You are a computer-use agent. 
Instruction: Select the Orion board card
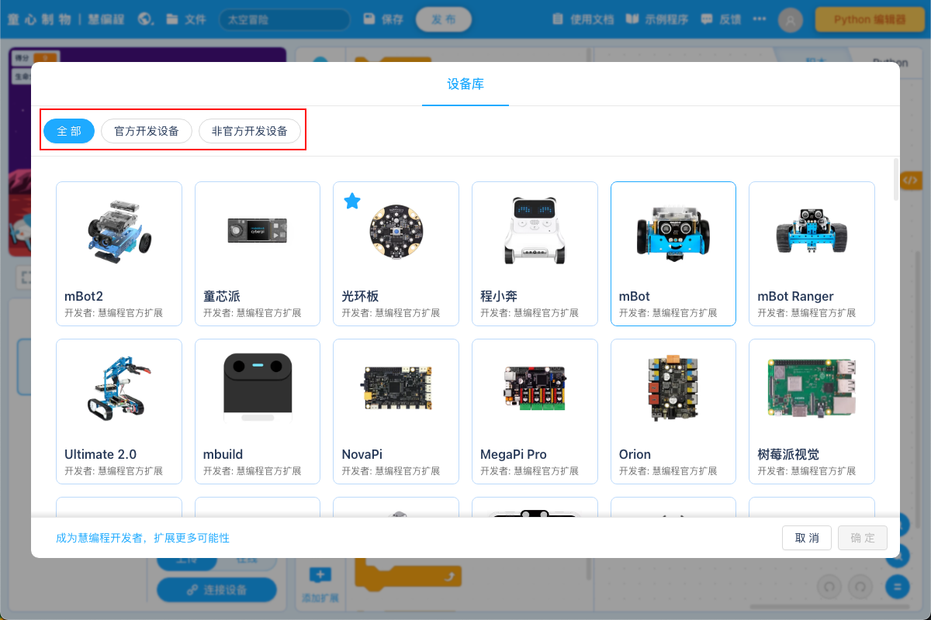point(673,412)
